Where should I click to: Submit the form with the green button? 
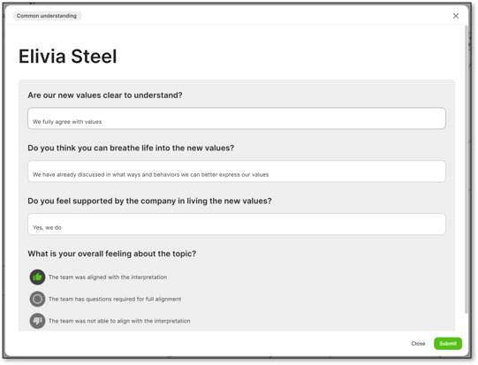(x=448, y=344)
